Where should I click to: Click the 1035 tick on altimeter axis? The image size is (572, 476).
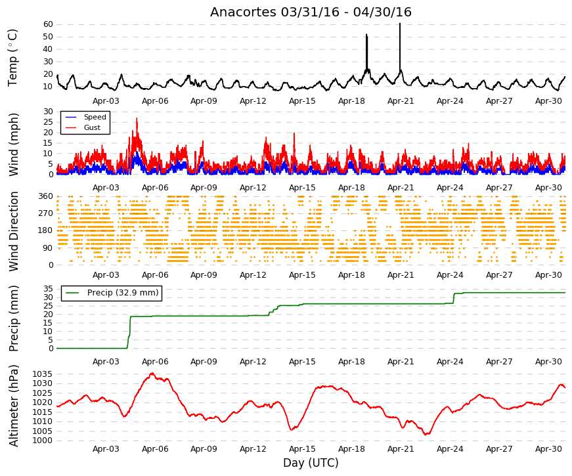(x=42, y=374)
